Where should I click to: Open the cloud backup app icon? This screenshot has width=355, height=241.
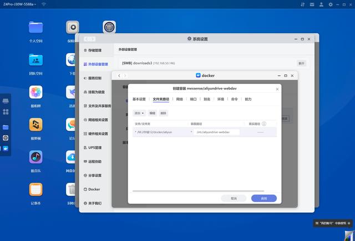click(x=70, y=157)
